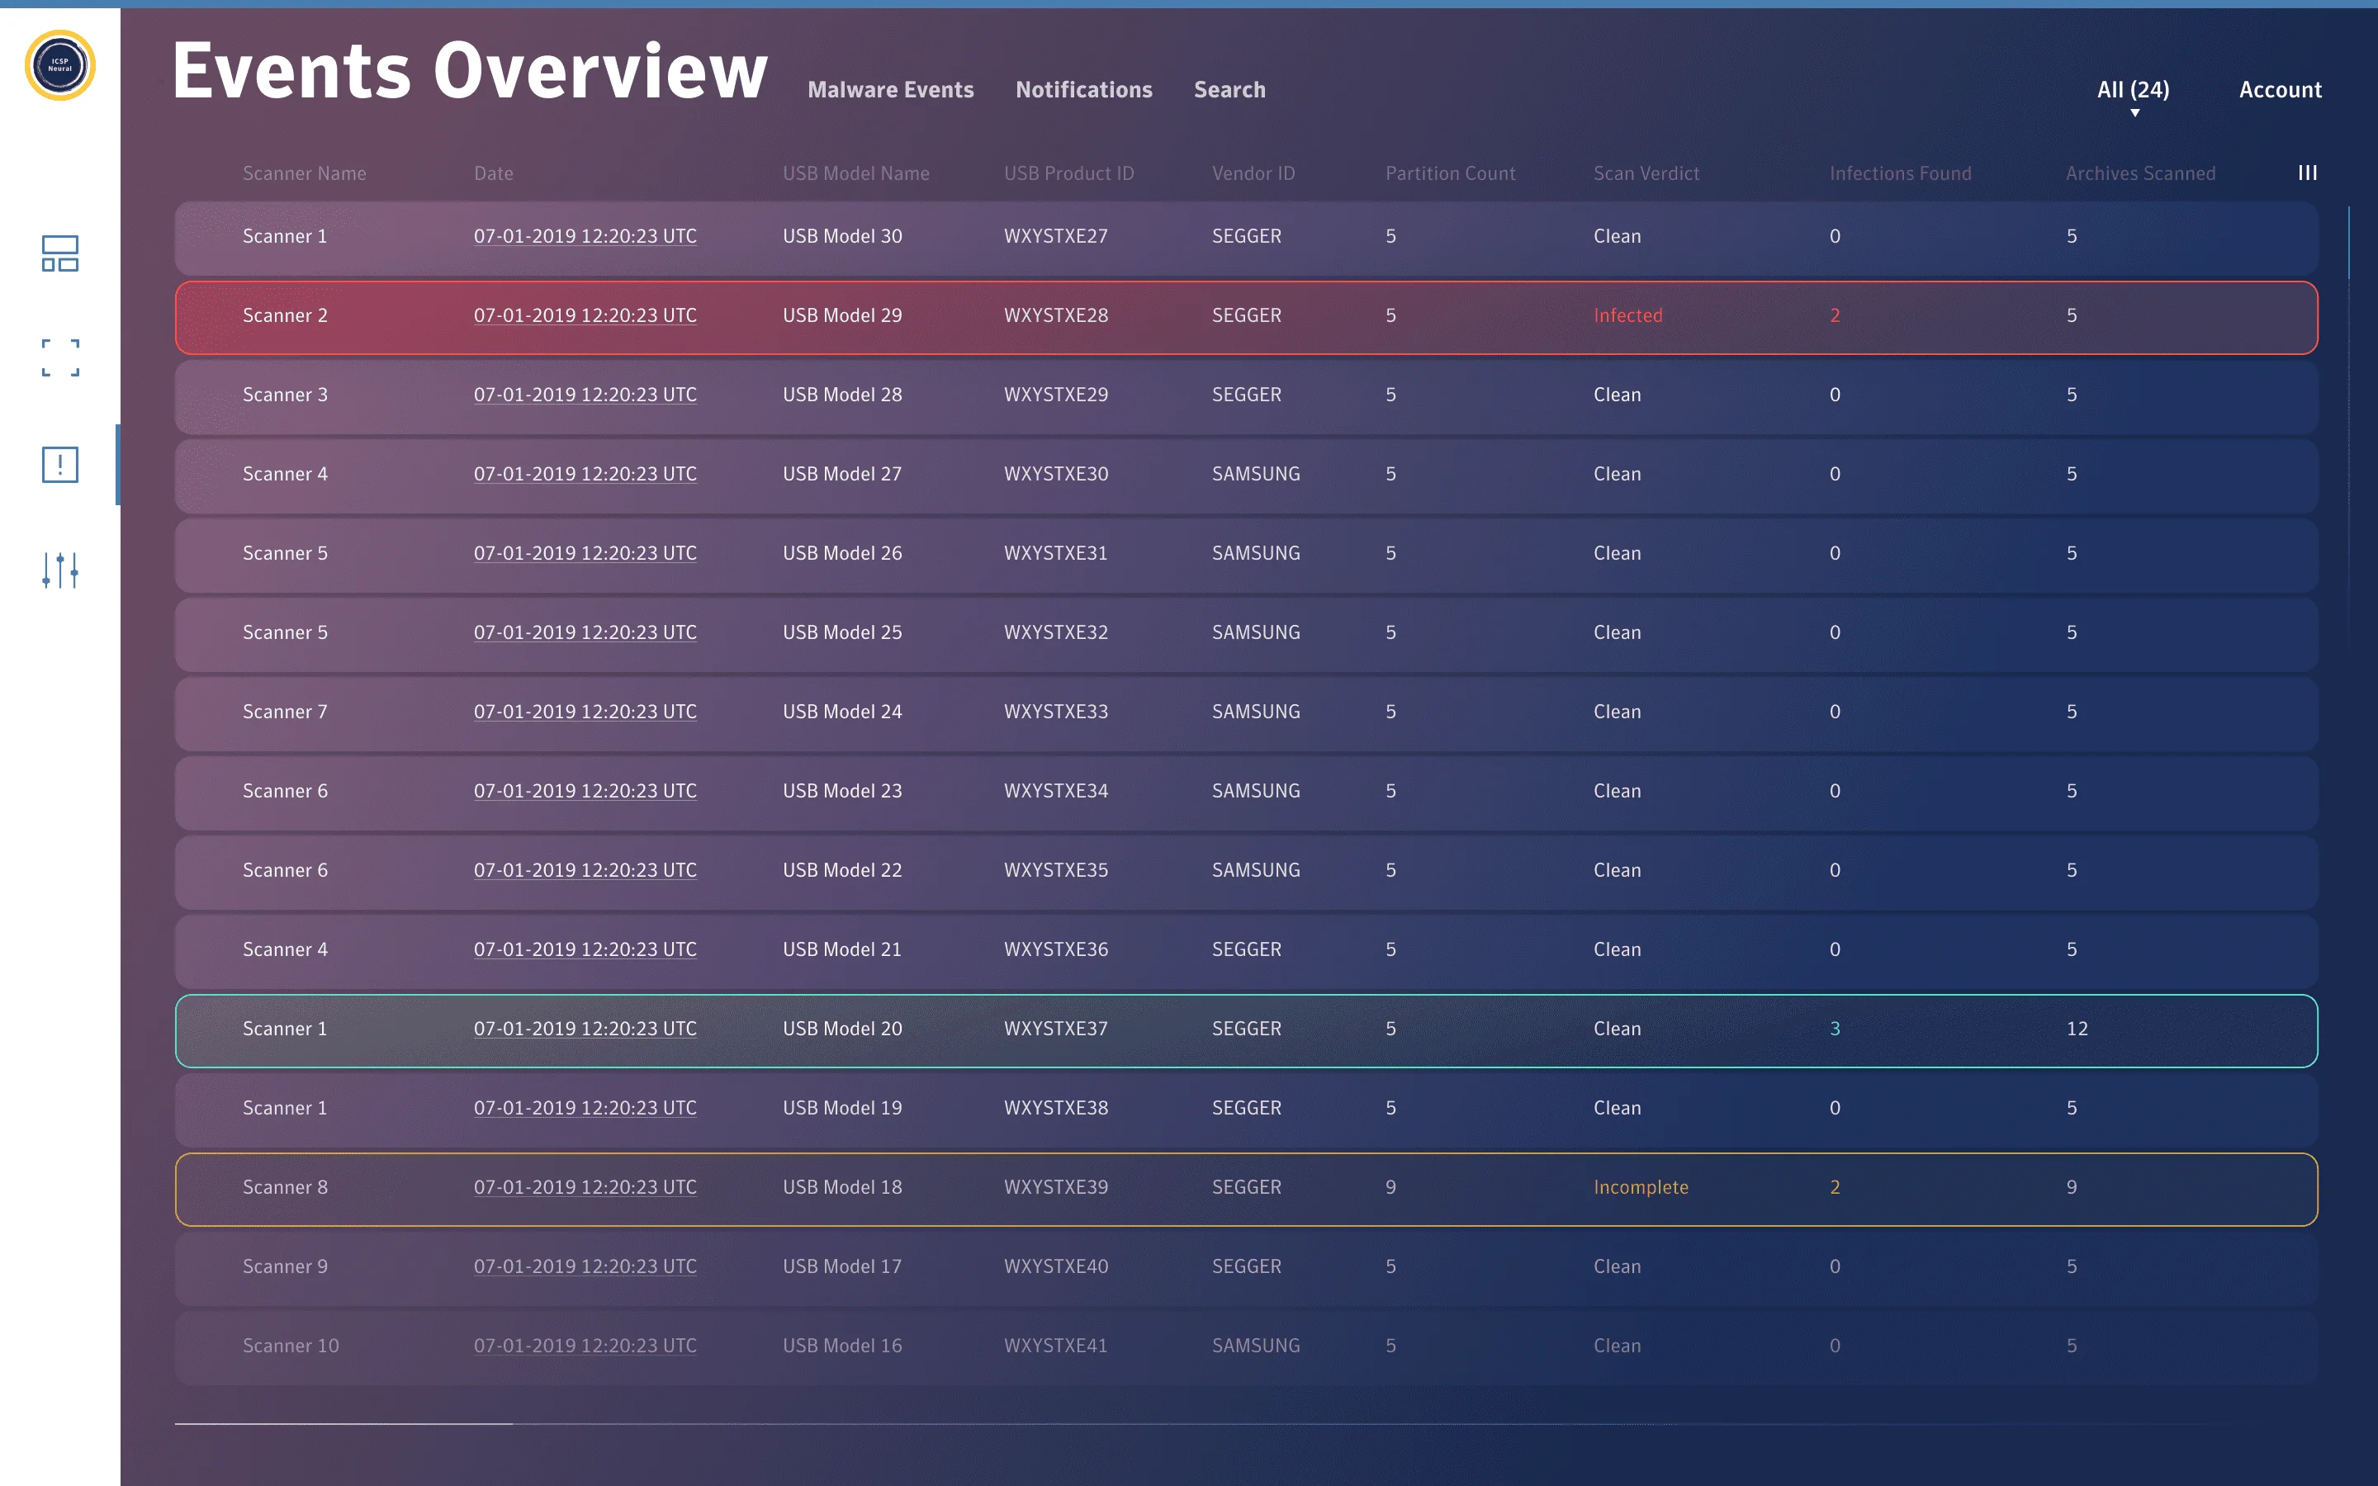Click the red Infected verdict text
Screen dimensions: 2378x1486
pos(1627,315)
